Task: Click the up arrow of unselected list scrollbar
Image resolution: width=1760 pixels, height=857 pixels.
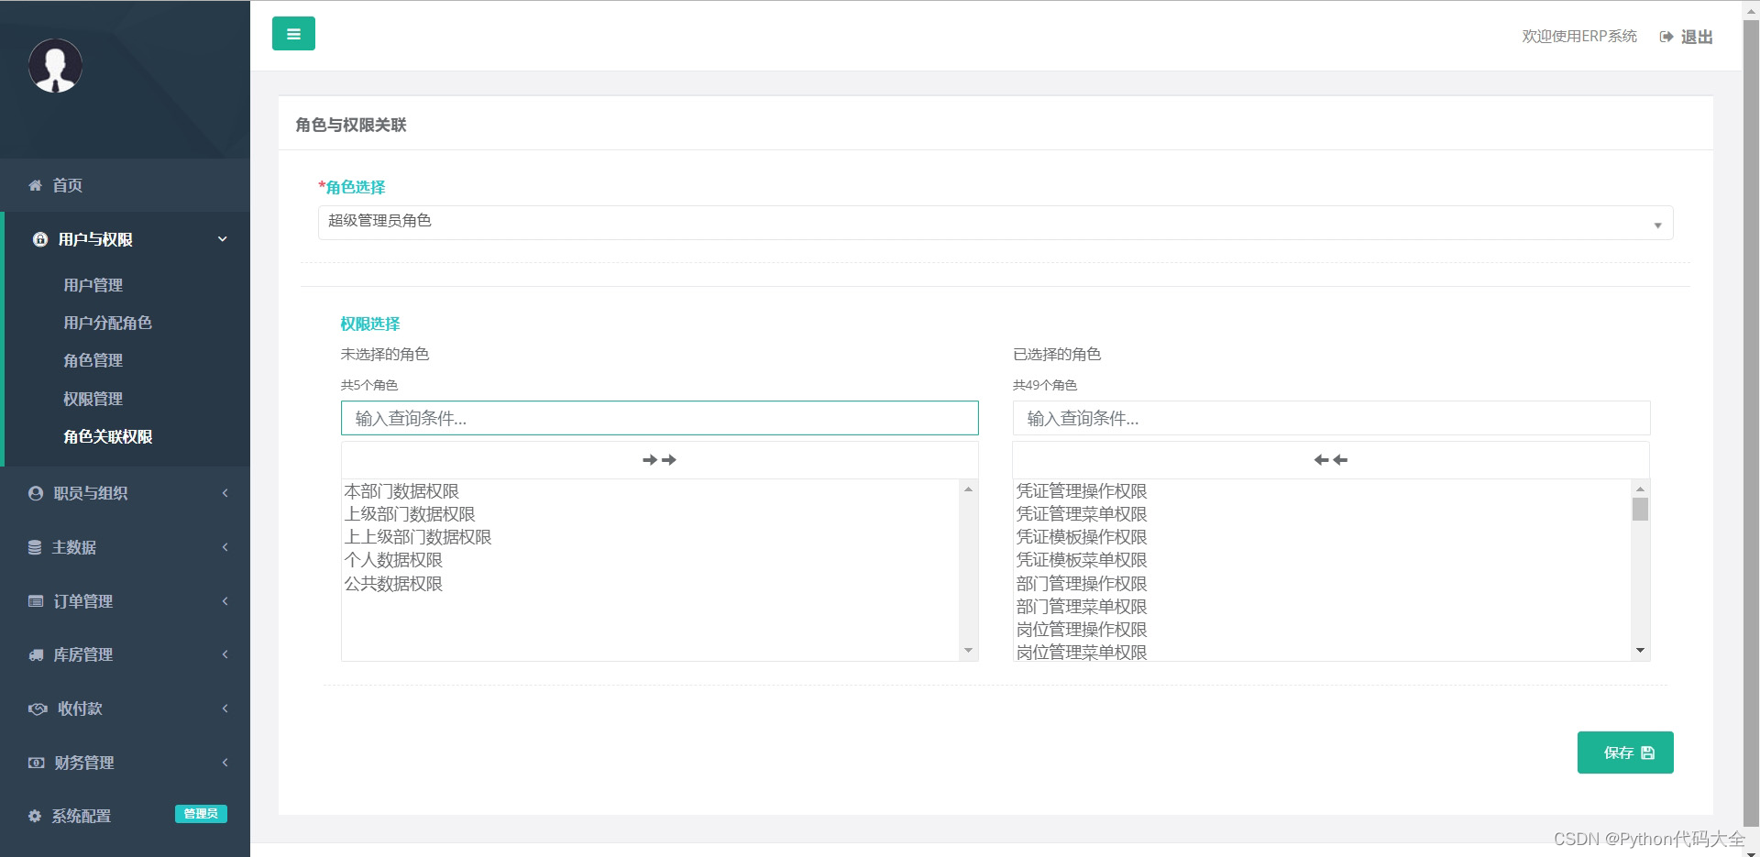Action: (969, 489)
